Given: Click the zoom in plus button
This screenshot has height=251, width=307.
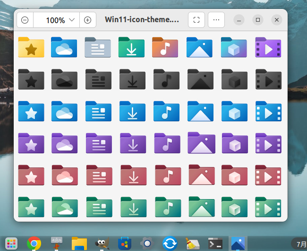Looking at the screenshot, I should pyautogui.click(x=87, y=20).
